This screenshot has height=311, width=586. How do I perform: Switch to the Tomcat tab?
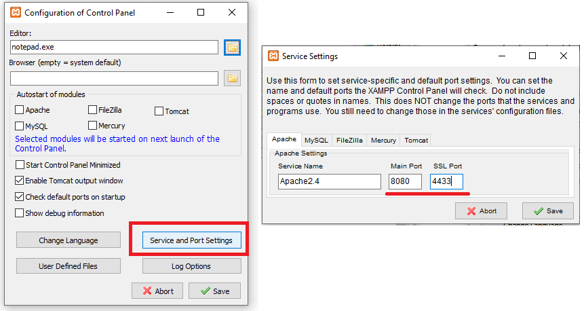tap(416, 141)
